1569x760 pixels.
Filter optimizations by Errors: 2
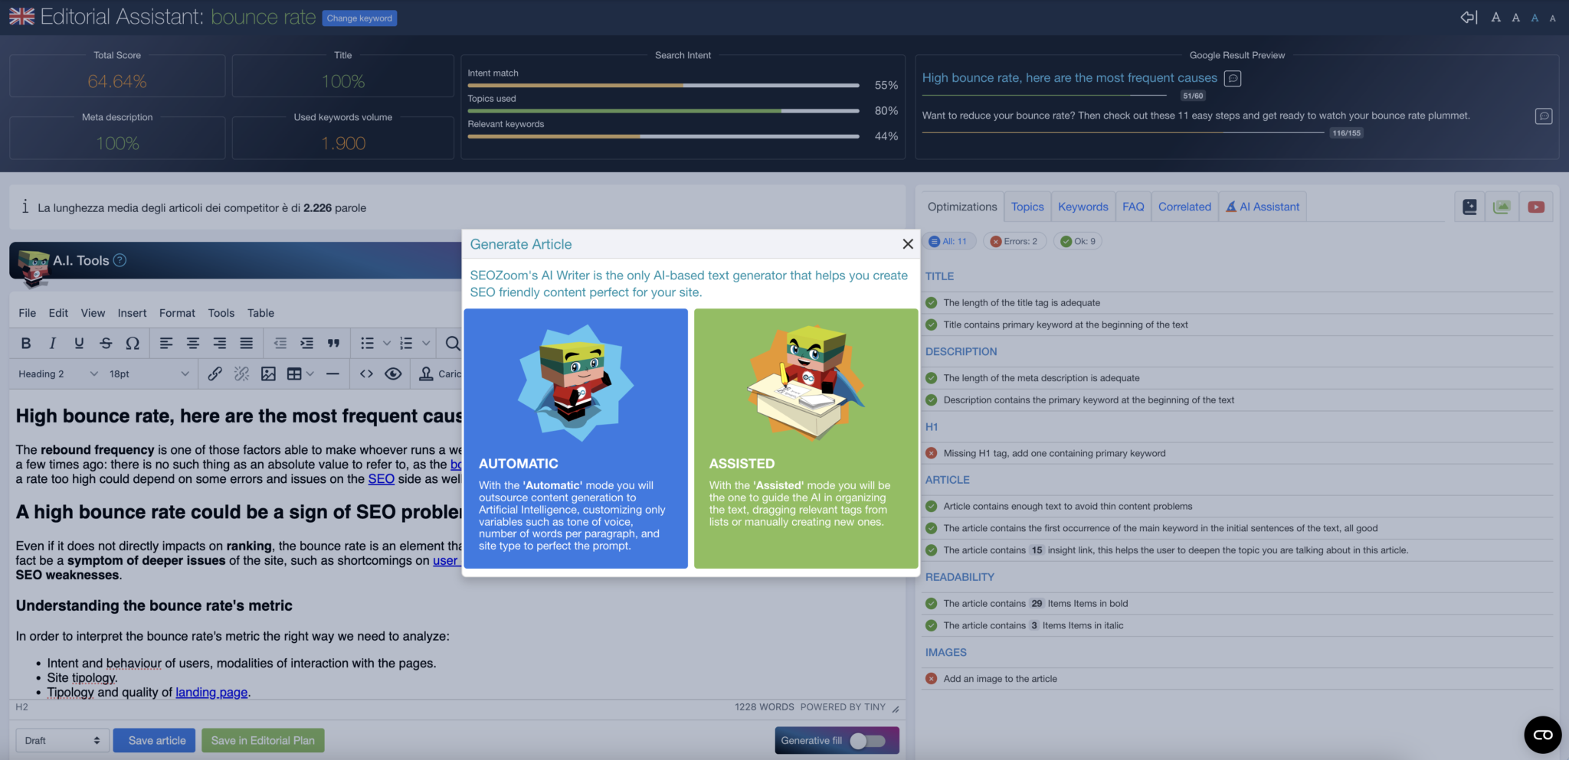(1014, 241)
